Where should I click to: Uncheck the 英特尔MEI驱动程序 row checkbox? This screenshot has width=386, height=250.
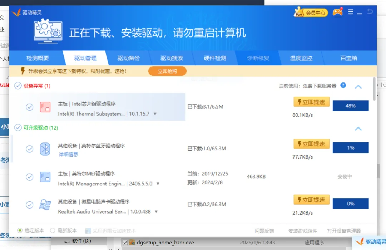pos(30,177)
